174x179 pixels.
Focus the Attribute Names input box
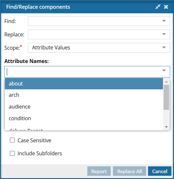(x=83, y=72)
